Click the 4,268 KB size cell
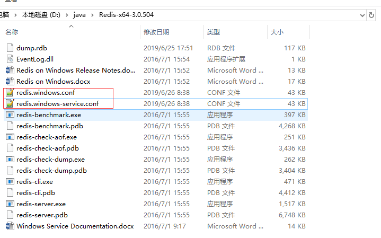The height and width of the screenshot is (238, 381). click(292, 126)
